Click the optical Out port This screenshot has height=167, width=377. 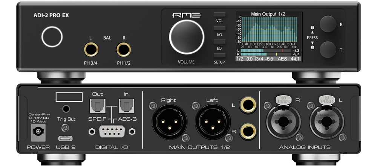pyautogui.click(x=97, y=106)
